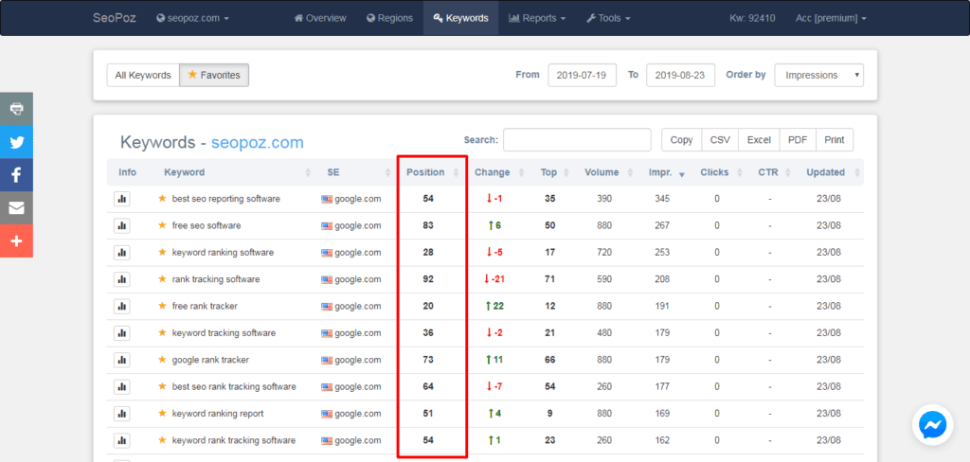Open chart info for keyword ranking report
This screenshot has height=462, width=970.
[x=122, y=414]
